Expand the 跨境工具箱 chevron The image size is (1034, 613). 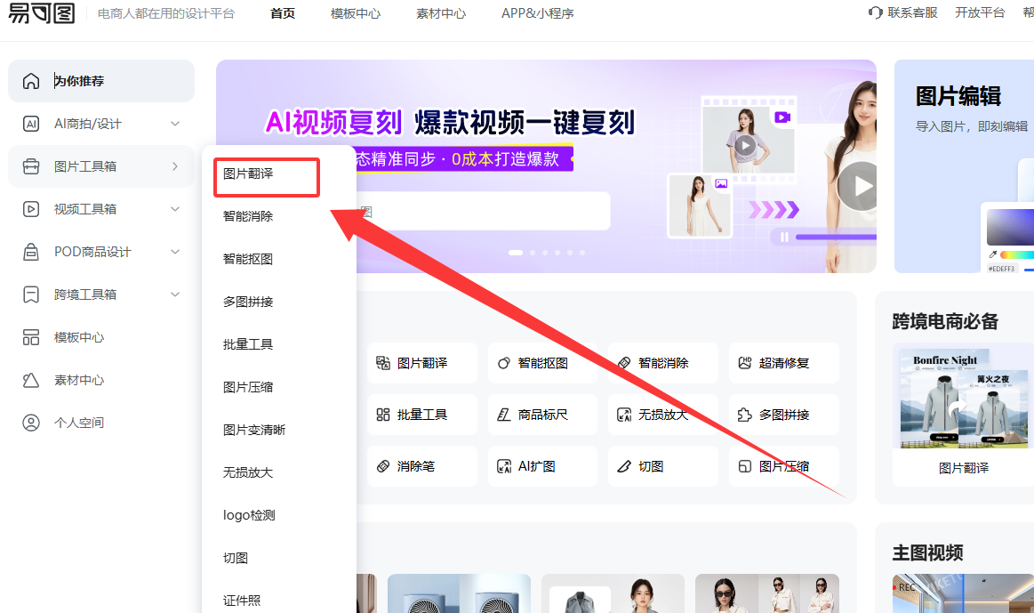pyautogui.click(x=175, y=294)
